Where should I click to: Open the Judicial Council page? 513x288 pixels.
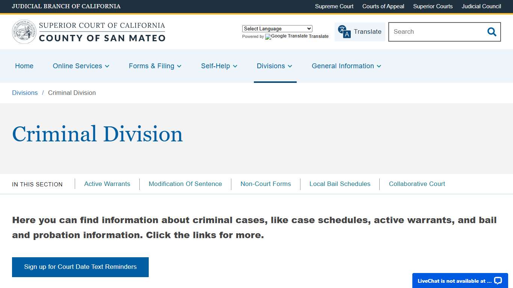[x=481, y=6]
